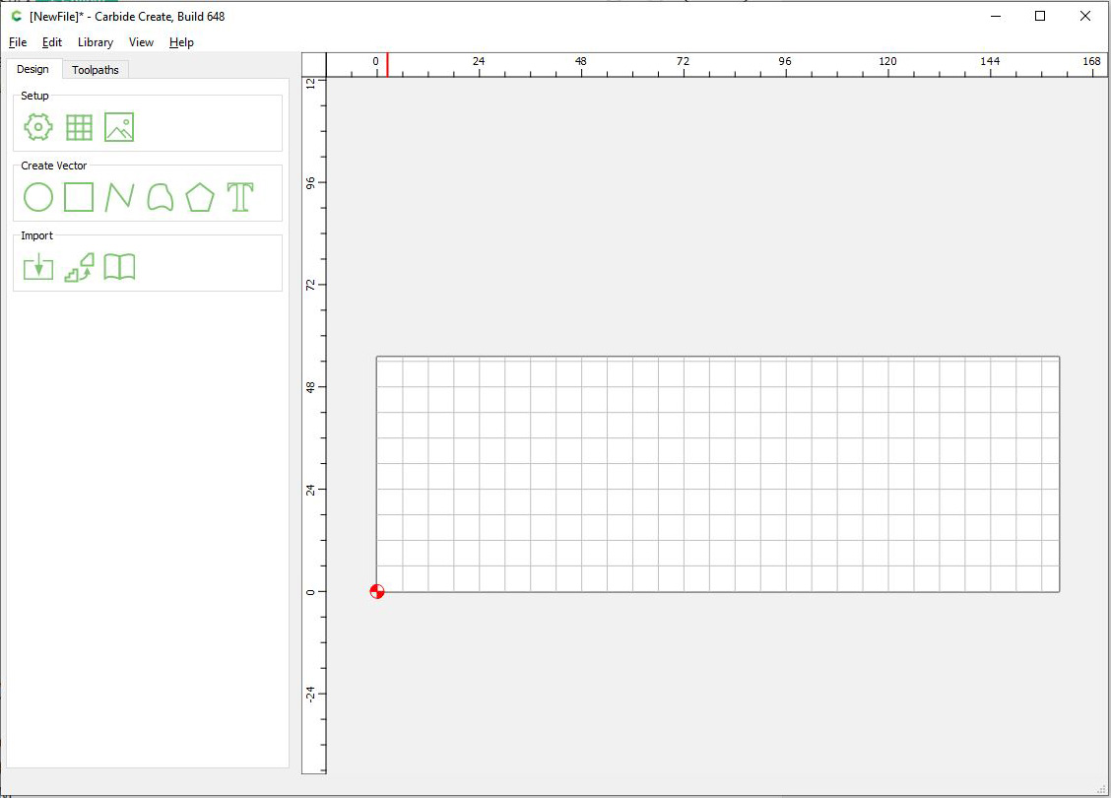Open the grid settings icon
1111x798 pixels.
79,127
